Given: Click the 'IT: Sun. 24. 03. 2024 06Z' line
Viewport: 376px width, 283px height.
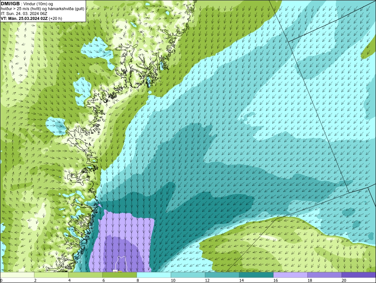Looking at the screenshot, I should click(24, 14).
